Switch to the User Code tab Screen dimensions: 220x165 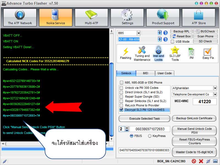164,73
